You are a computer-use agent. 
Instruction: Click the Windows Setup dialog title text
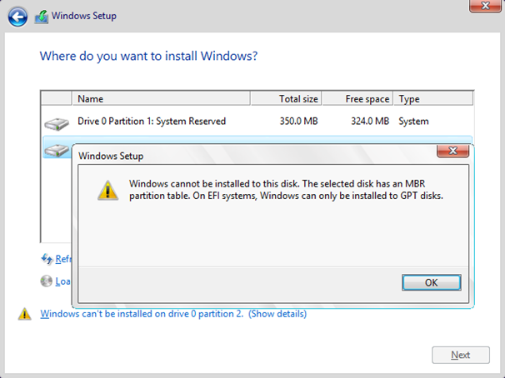point(111,156)
